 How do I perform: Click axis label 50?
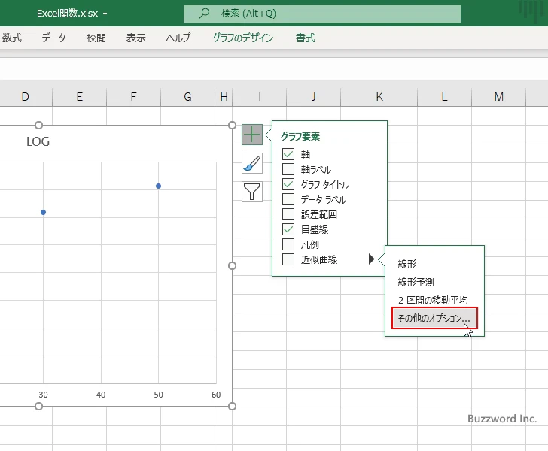(x=158, y=395)
